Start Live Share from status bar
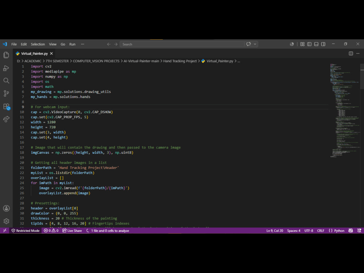364x273 pixels. [x=72, y=230]
